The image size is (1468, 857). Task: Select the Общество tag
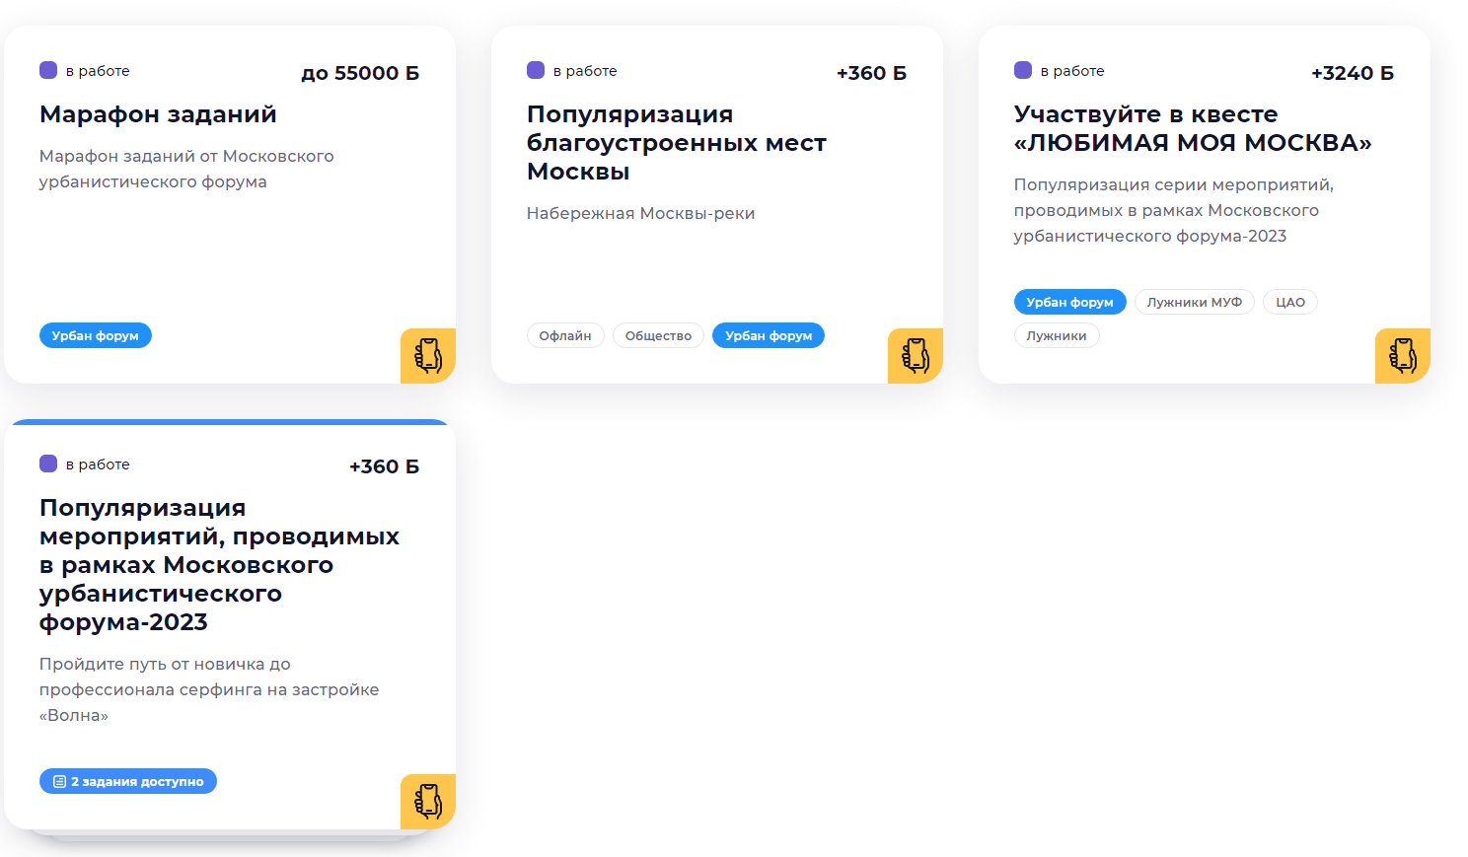pos(658,335)
